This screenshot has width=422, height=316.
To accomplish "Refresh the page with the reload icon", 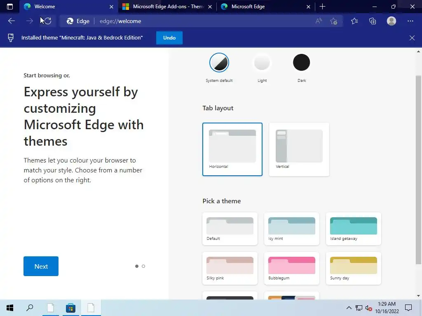I will click(48, 21).
